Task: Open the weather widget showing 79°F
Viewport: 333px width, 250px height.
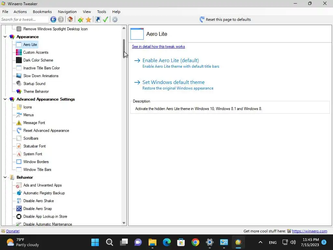Action: tap(22, 242)
